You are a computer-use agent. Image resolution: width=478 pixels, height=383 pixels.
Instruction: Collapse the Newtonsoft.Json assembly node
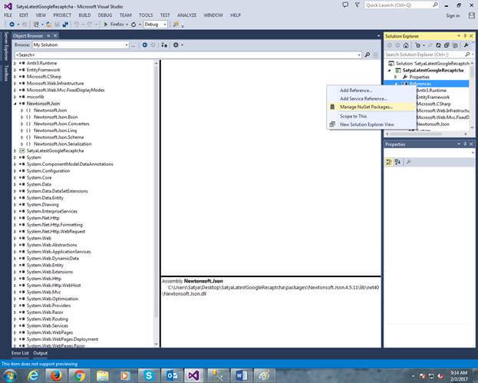coord(15,104)
